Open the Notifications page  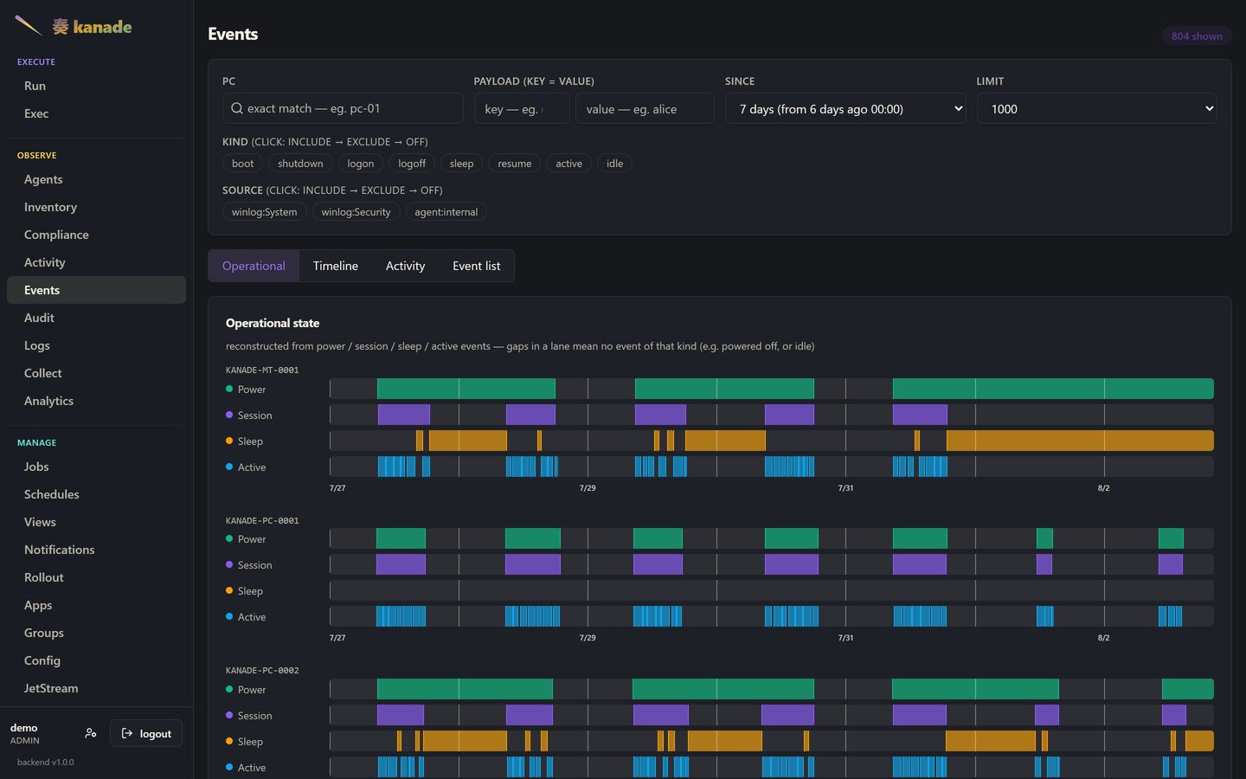[96, 550]
